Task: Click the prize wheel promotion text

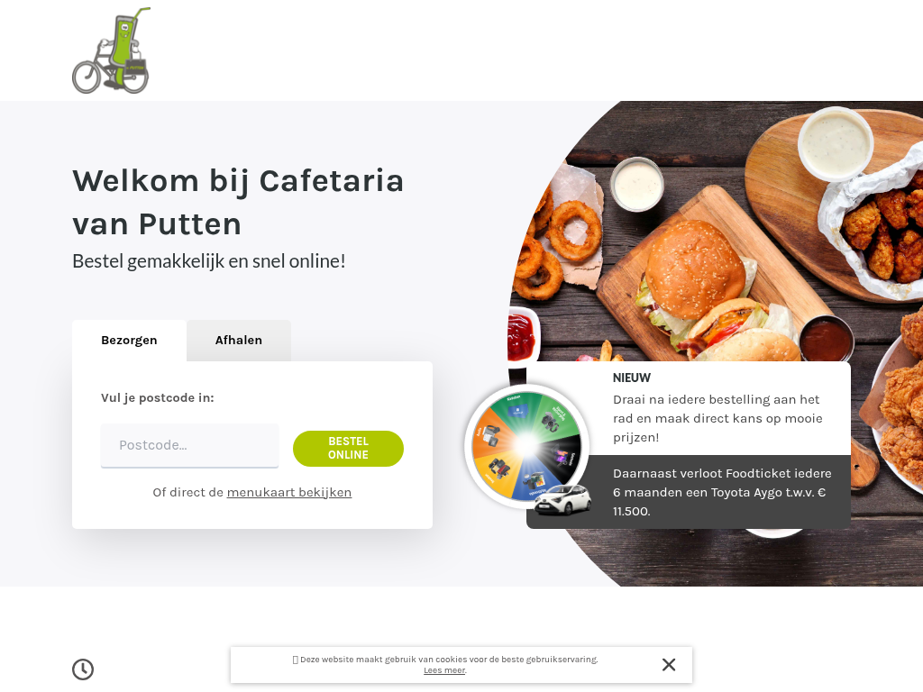Action: coord(717,418)
